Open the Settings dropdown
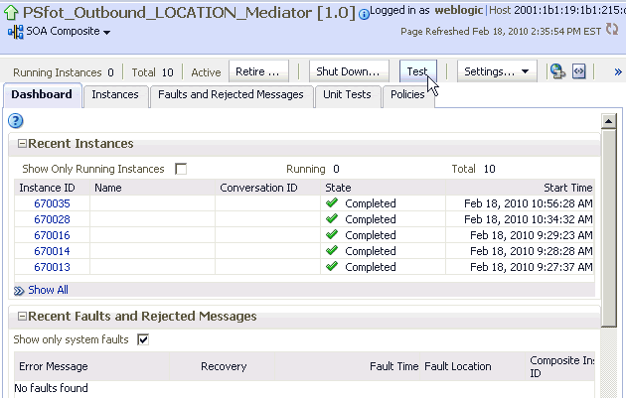 pyautogui.click(x=497, y=71)
